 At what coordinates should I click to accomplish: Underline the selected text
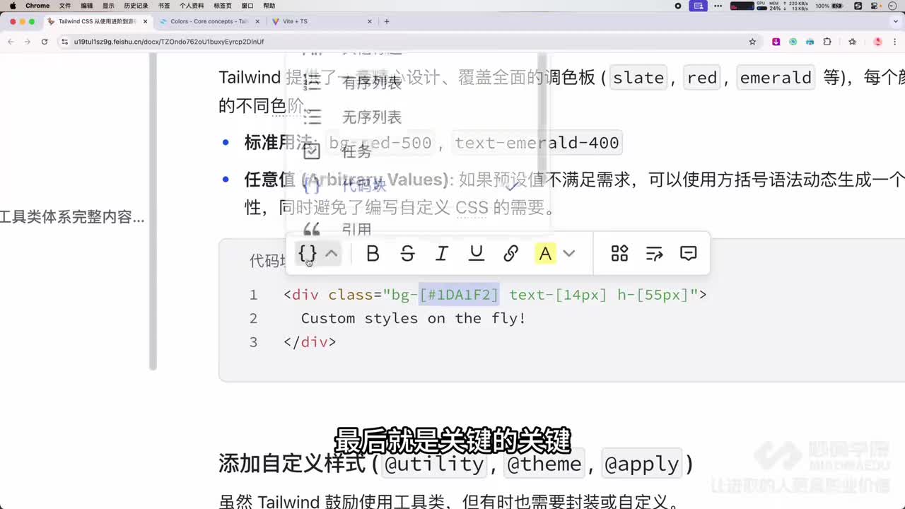tap(477, 253)
